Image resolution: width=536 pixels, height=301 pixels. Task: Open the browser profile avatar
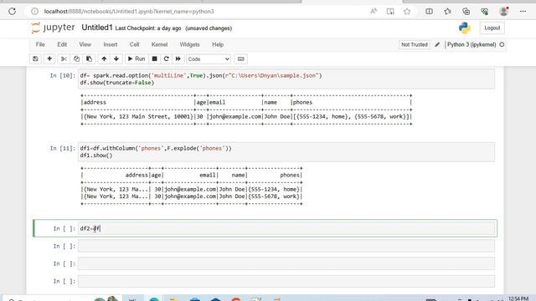504,11
